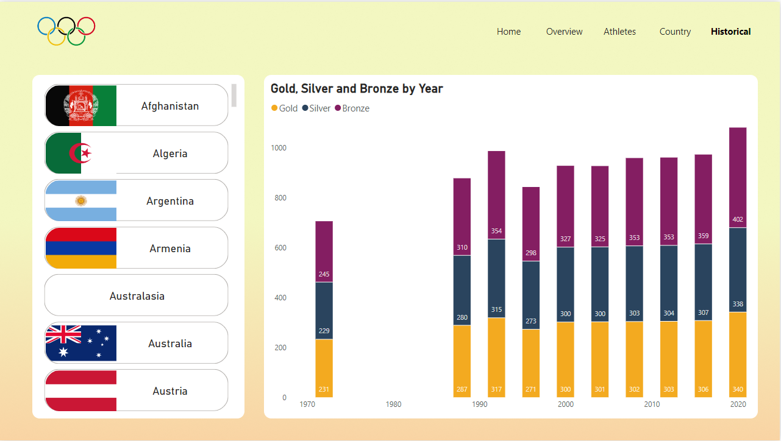Select the silver bar segment labeled 338
This screenshot has width=781, height=441.
738,270
